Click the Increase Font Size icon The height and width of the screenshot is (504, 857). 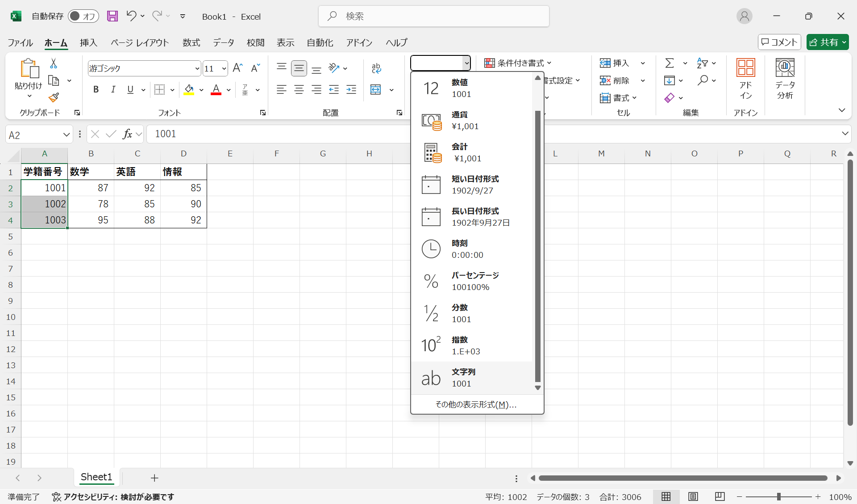[237, 68]
